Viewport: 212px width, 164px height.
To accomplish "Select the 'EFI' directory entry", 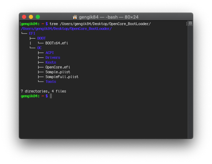I will click(32, 33).
